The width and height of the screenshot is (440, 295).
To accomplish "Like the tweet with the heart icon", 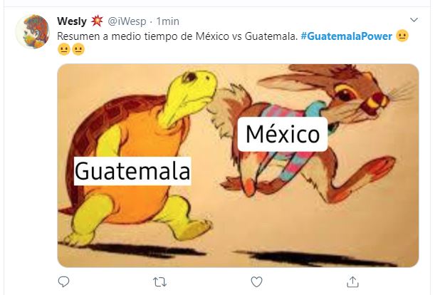I will coord(256,281).
